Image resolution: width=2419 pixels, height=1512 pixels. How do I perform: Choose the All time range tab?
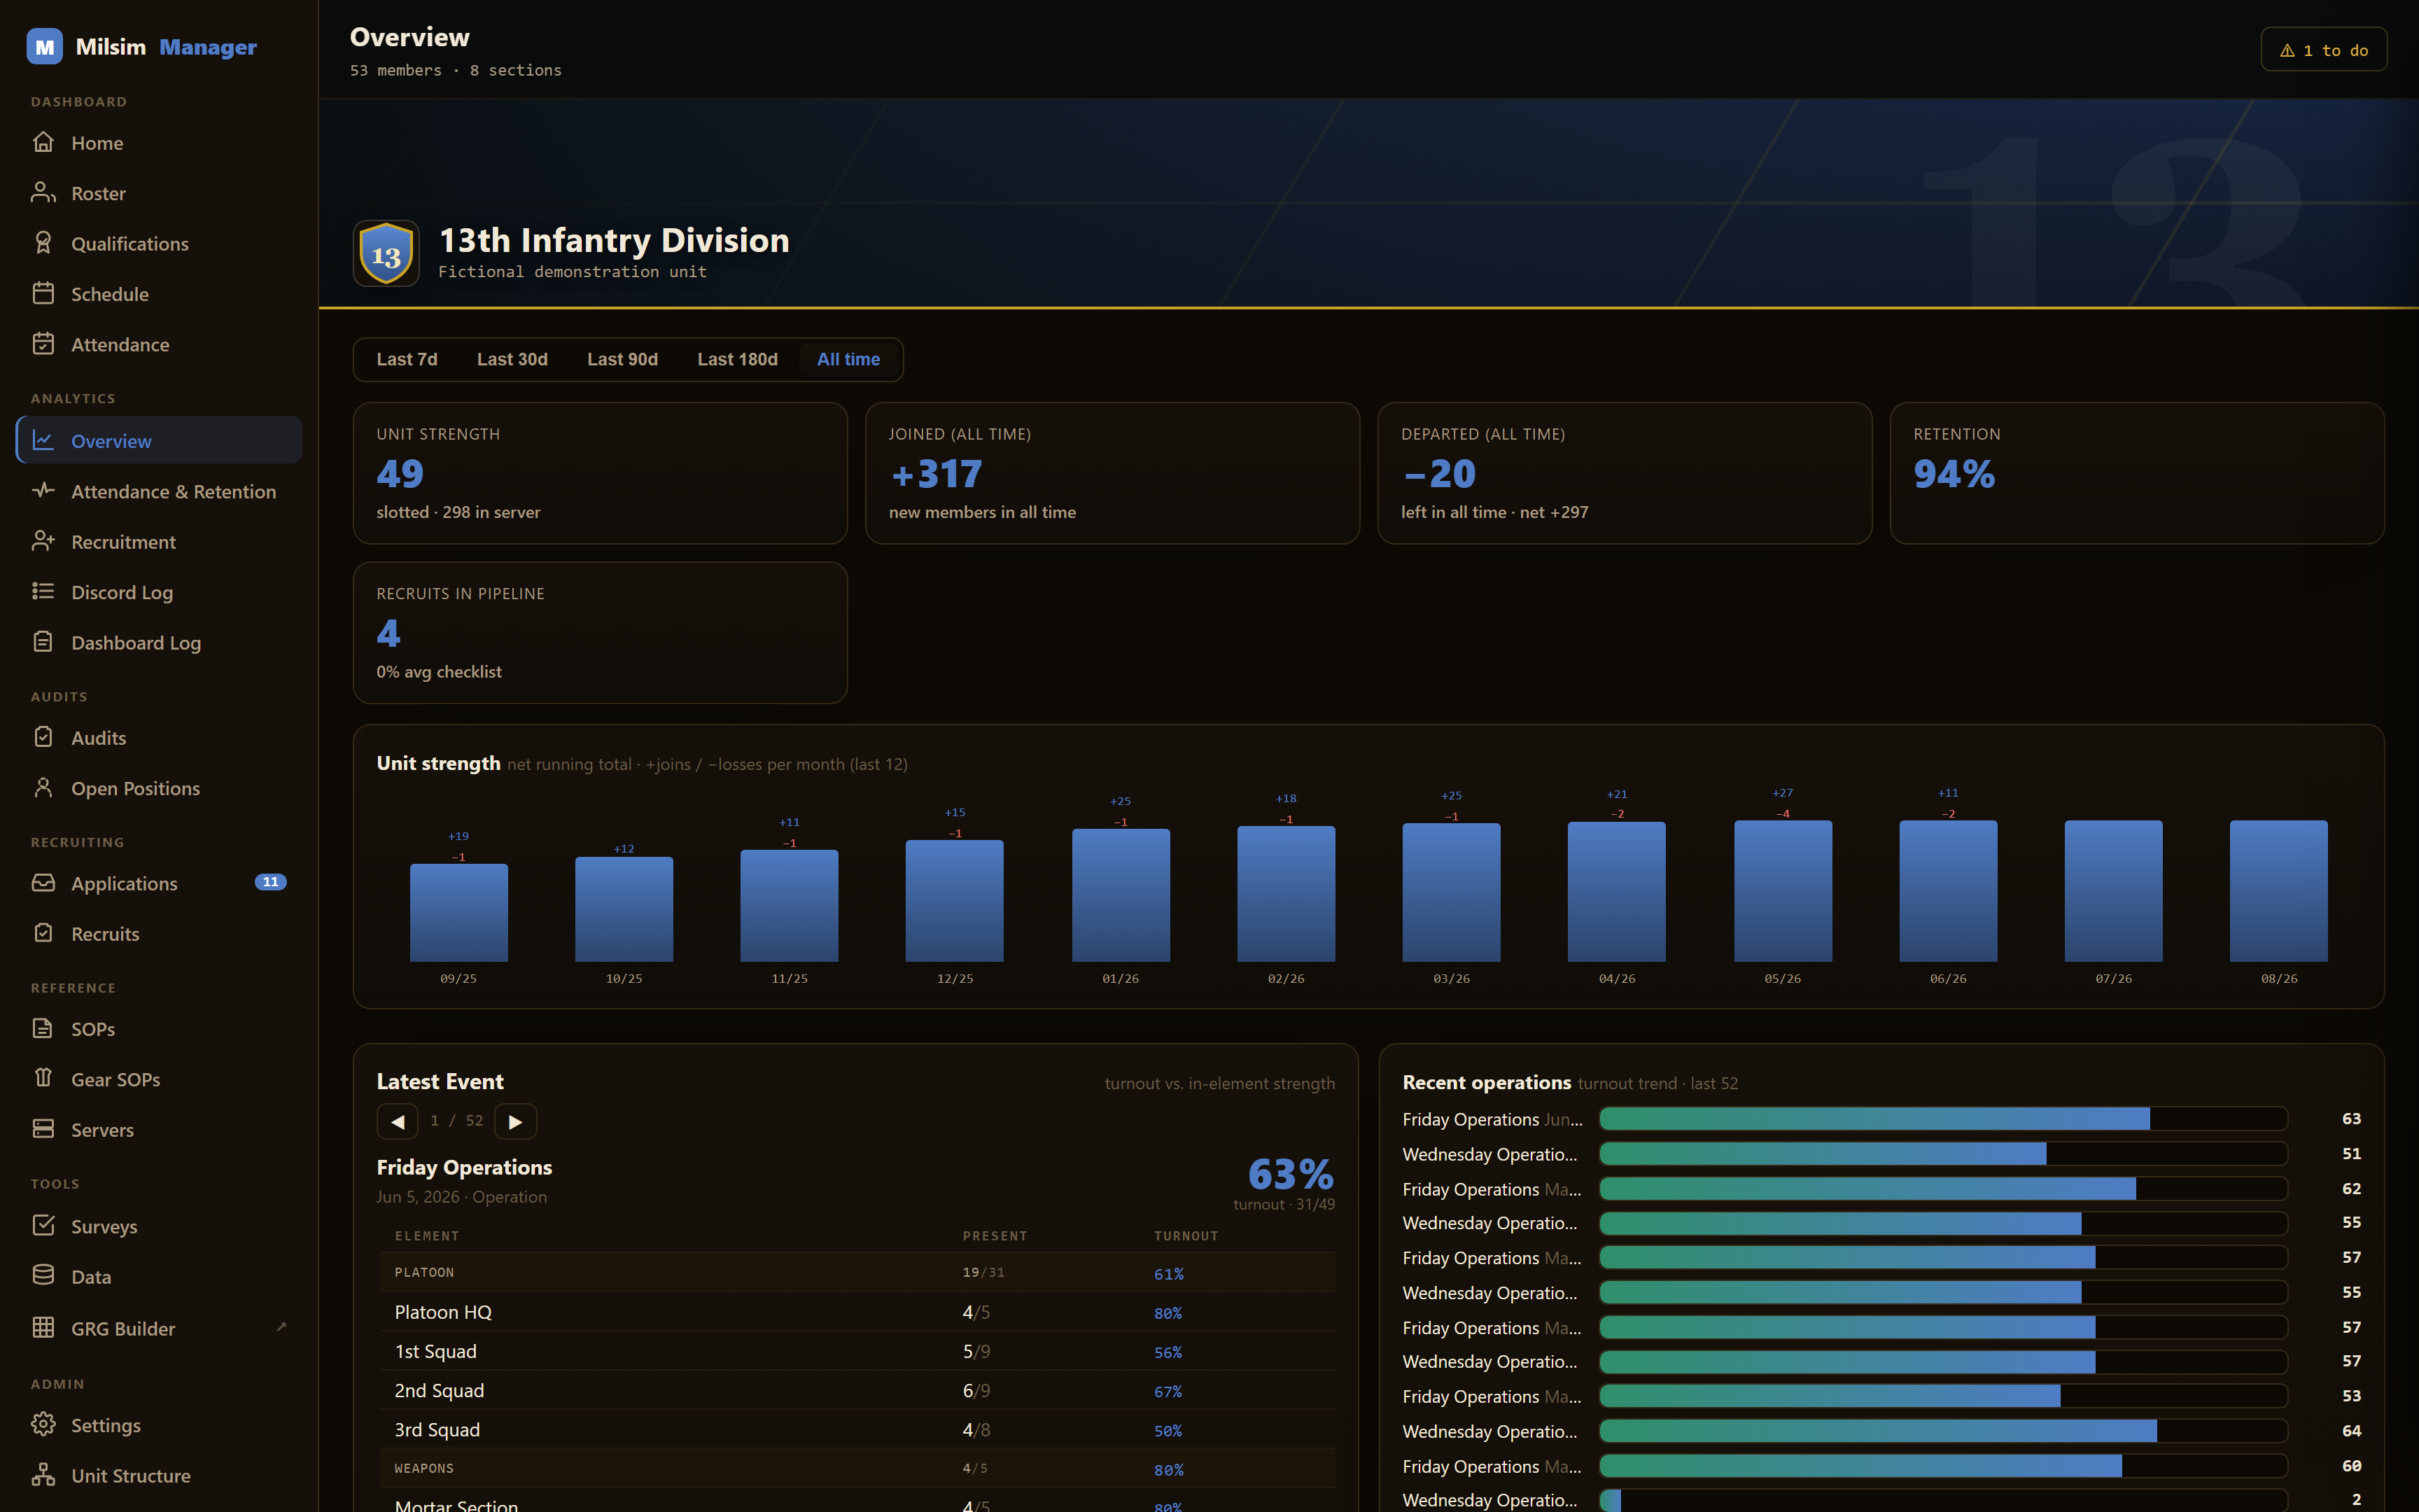[x=848, y=359]
